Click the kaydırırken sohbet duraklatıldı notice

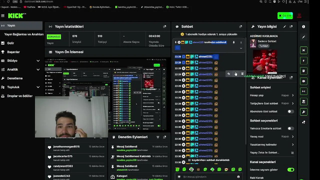click(208, 160)
